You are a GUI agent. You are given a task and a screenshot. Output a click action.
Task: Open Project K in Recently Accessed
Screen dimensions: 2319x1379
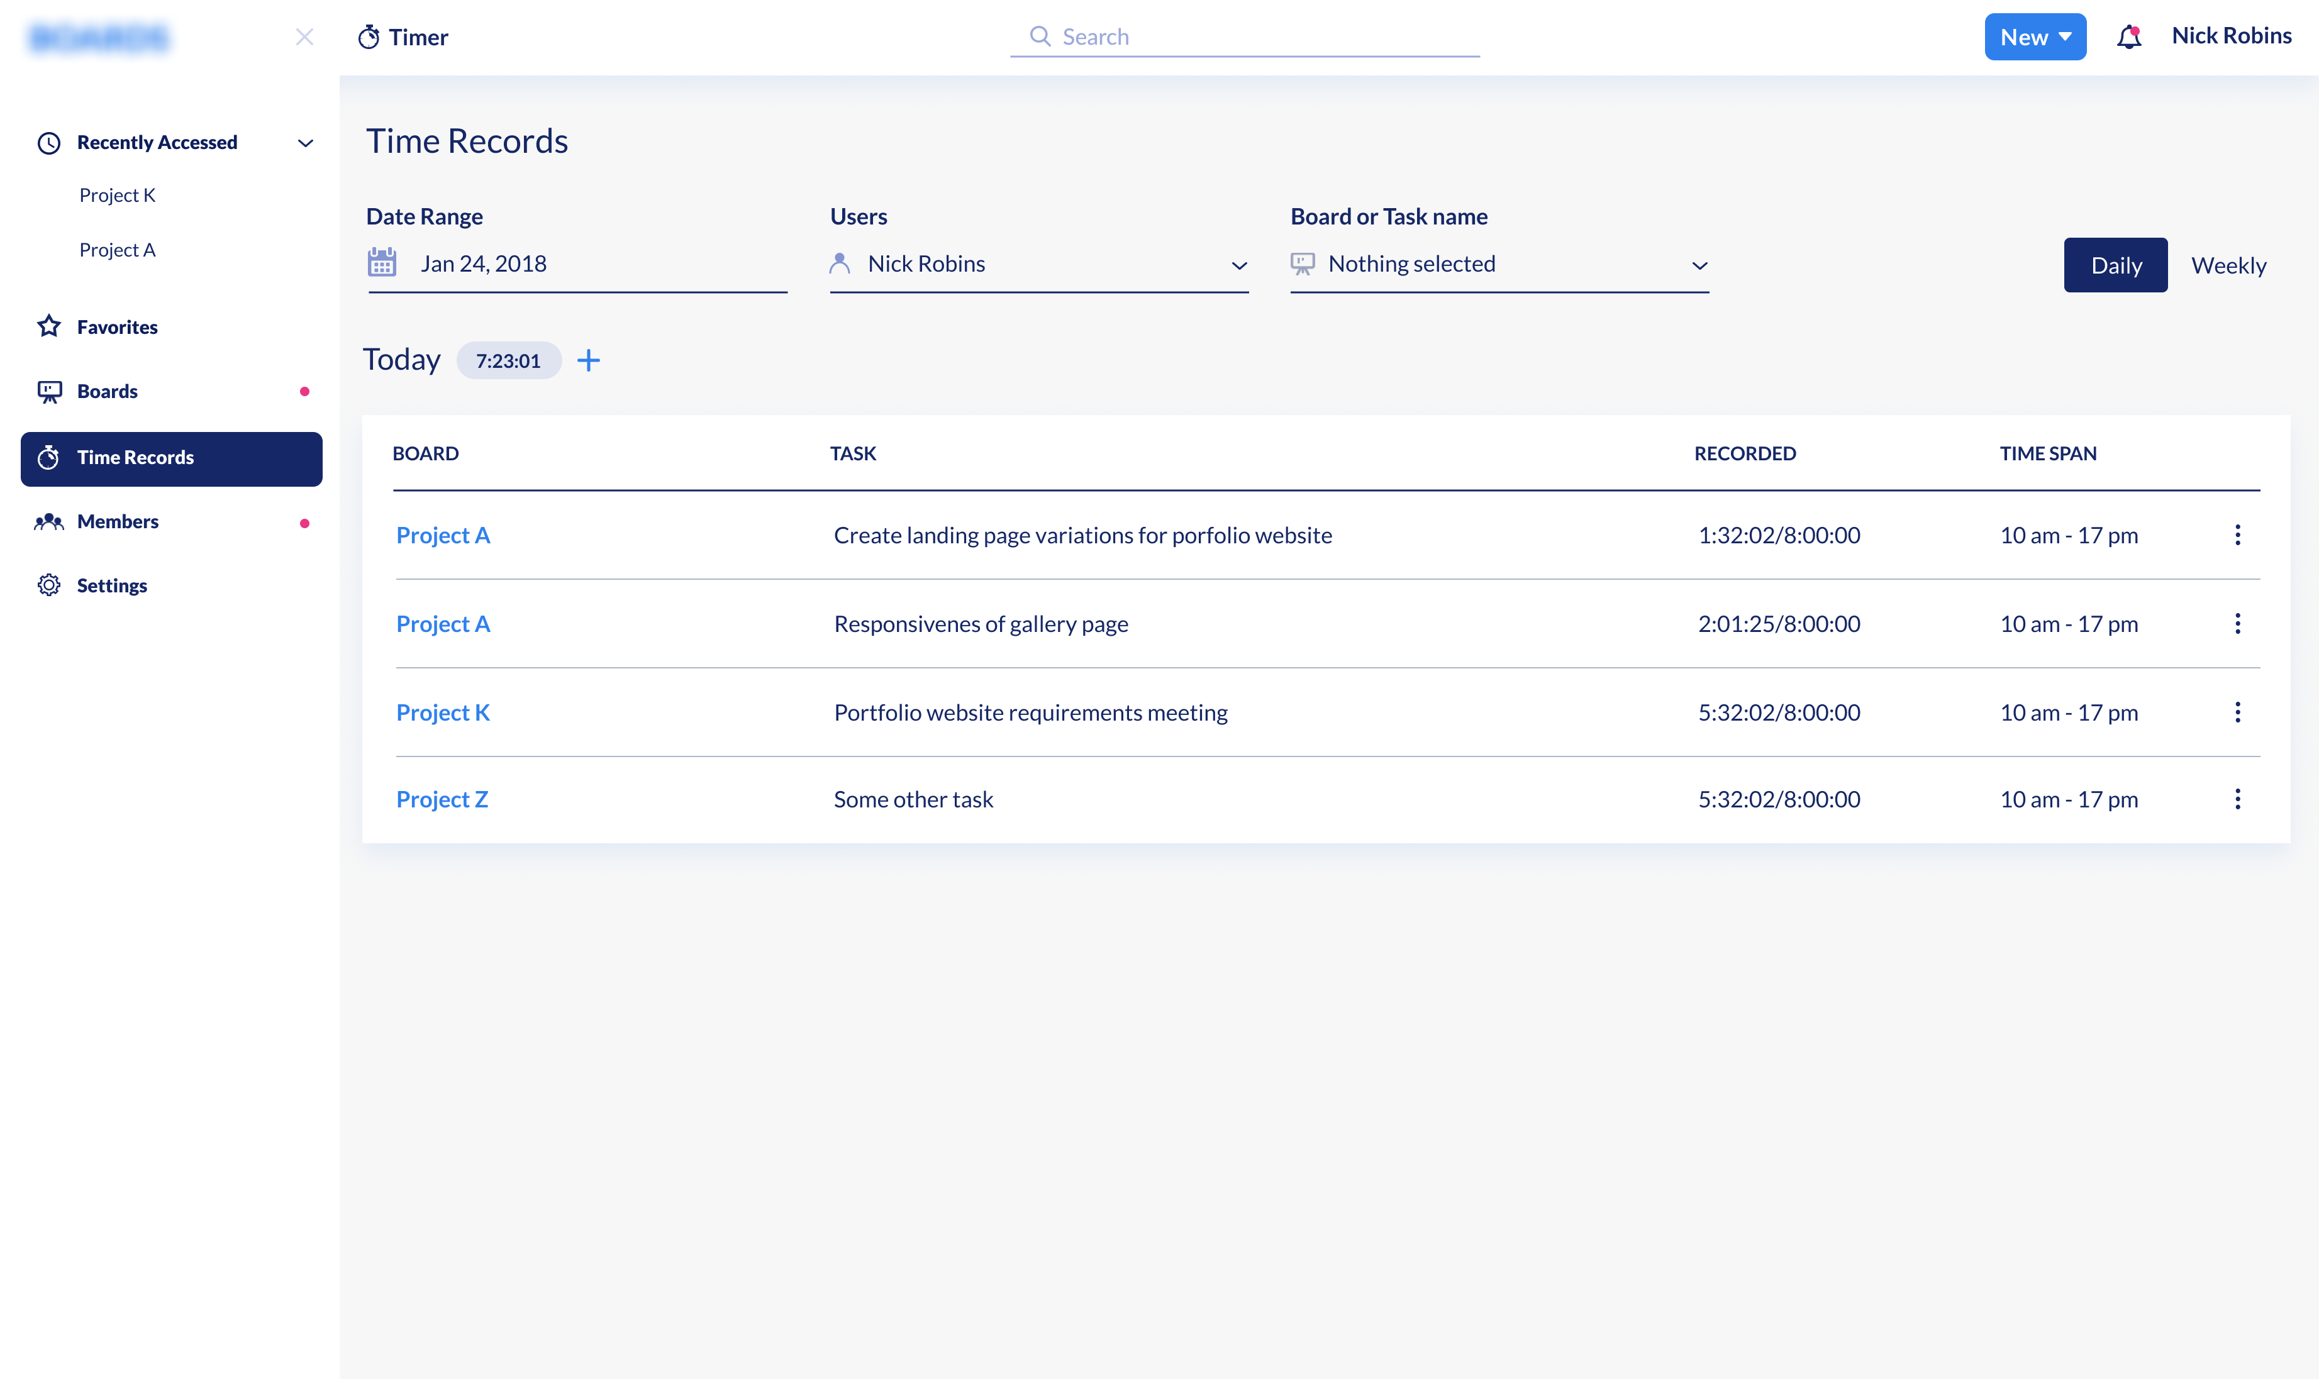point(117,195)
